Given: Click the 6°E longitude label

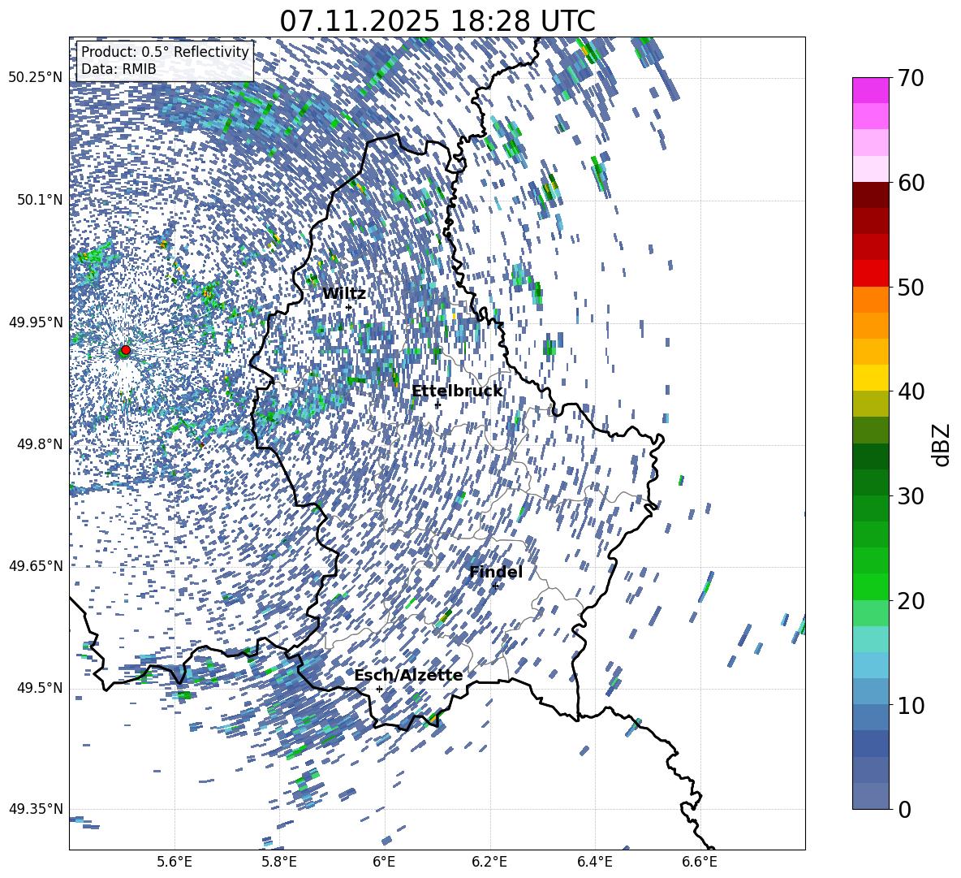Looking at the screenshot, I should pyautogui.click(x=384, y=862).
